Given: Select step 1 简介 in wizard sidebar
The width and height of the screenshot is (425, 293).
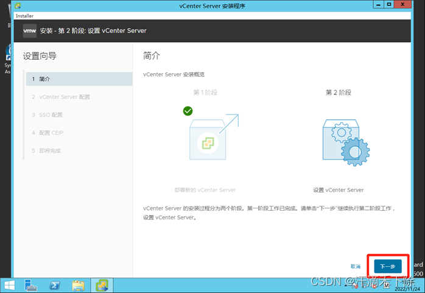Looking at the screenshot, I should pos(79,79).
